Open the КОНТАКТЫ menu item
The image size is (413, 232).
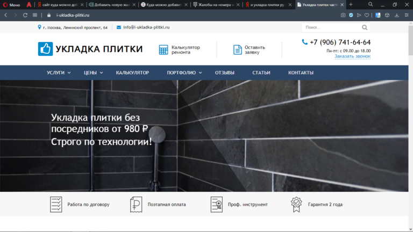[301, 73]
